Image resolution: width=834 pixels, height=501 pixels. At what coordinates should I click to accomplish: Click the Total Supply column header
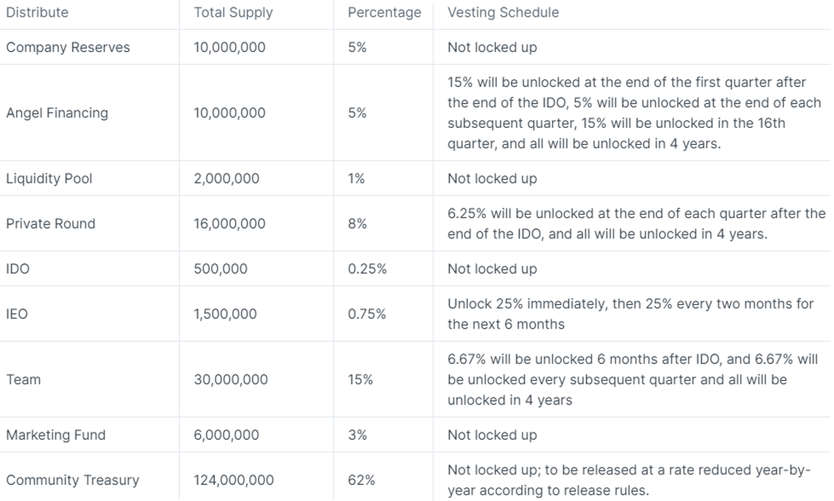(x=233, y=13)
